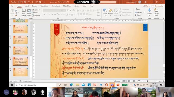This screenshot has width=174, height=97.
Task: Click the accessibility/spell check status icon
Action: 20,81
